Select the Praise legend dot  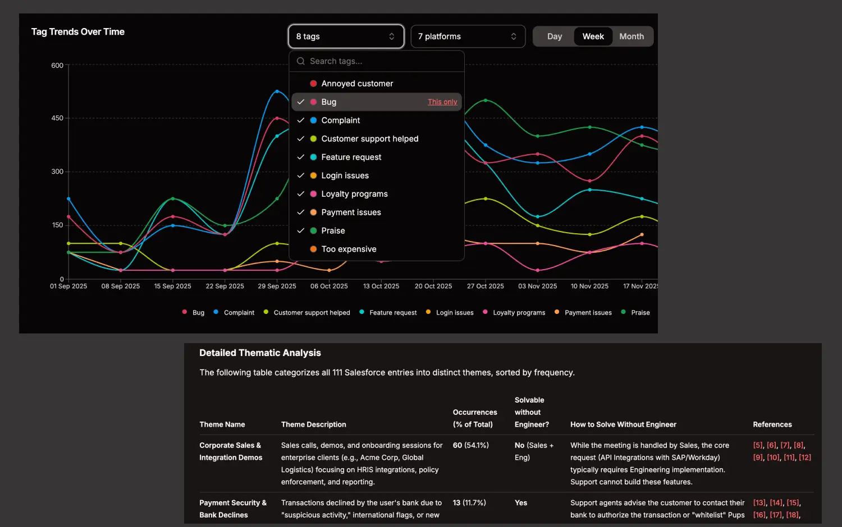pyautogui.click(x=623, y=312)
